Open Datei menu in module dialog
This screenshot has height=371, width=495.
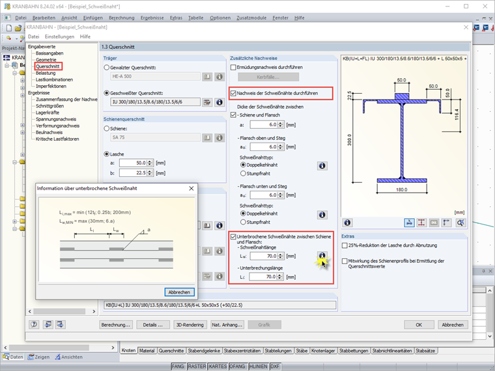tap(33, 36)
